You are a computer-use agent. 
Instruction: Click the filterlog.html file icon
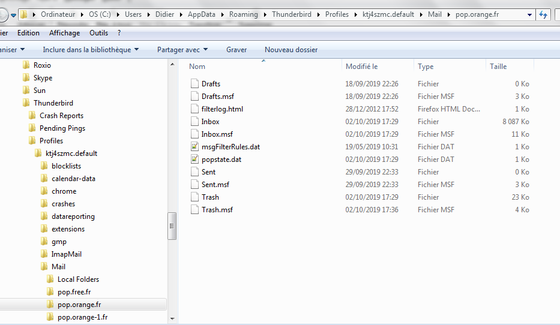[x=194, y=109]
